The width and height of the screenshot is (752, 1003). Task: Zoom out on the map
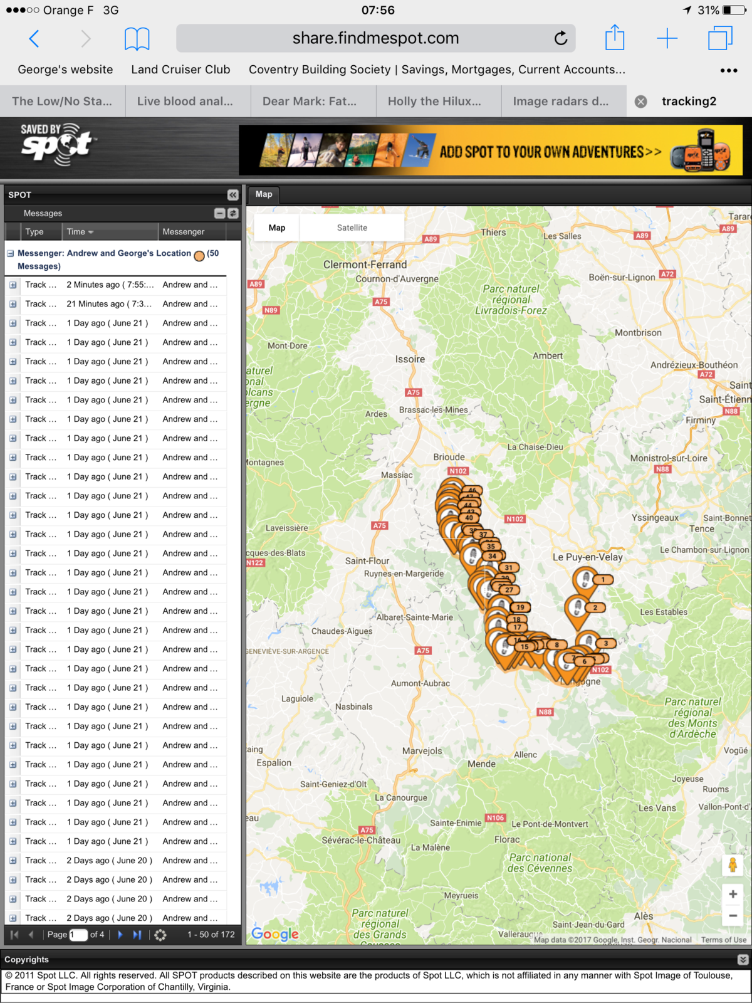(x=733, y=916)
